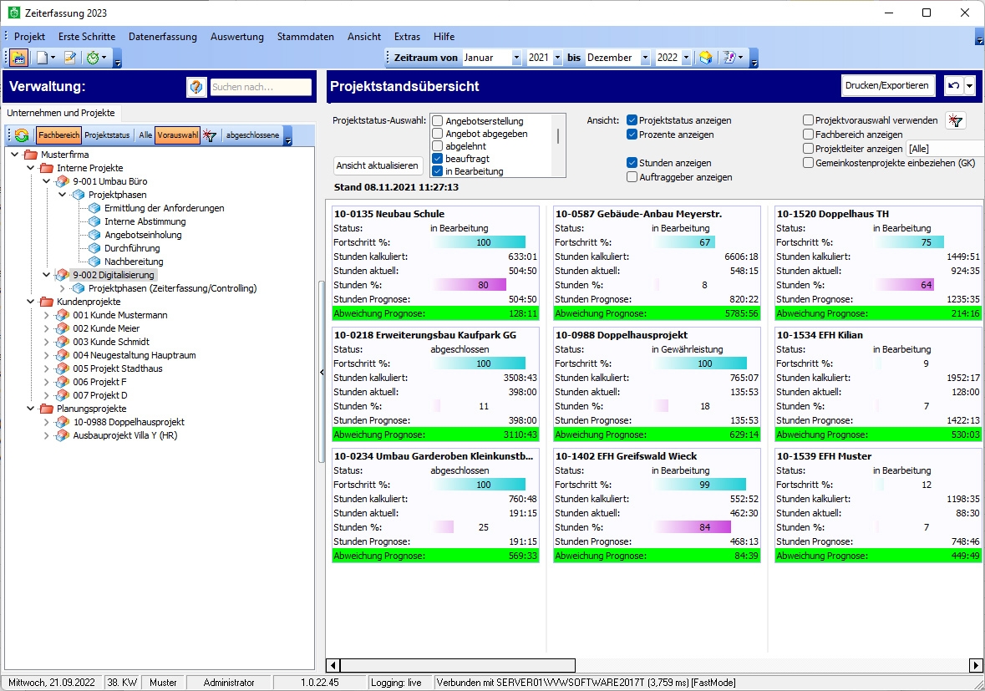Screen dimensions: 985x691
Task: Click the horizontal scrollbar right arrow
Action: click(x=976, y=665)
